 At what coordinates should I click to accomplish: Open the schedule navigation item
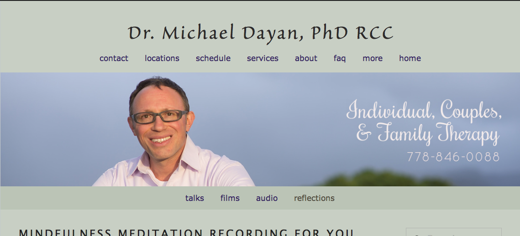tap(213, 58)
